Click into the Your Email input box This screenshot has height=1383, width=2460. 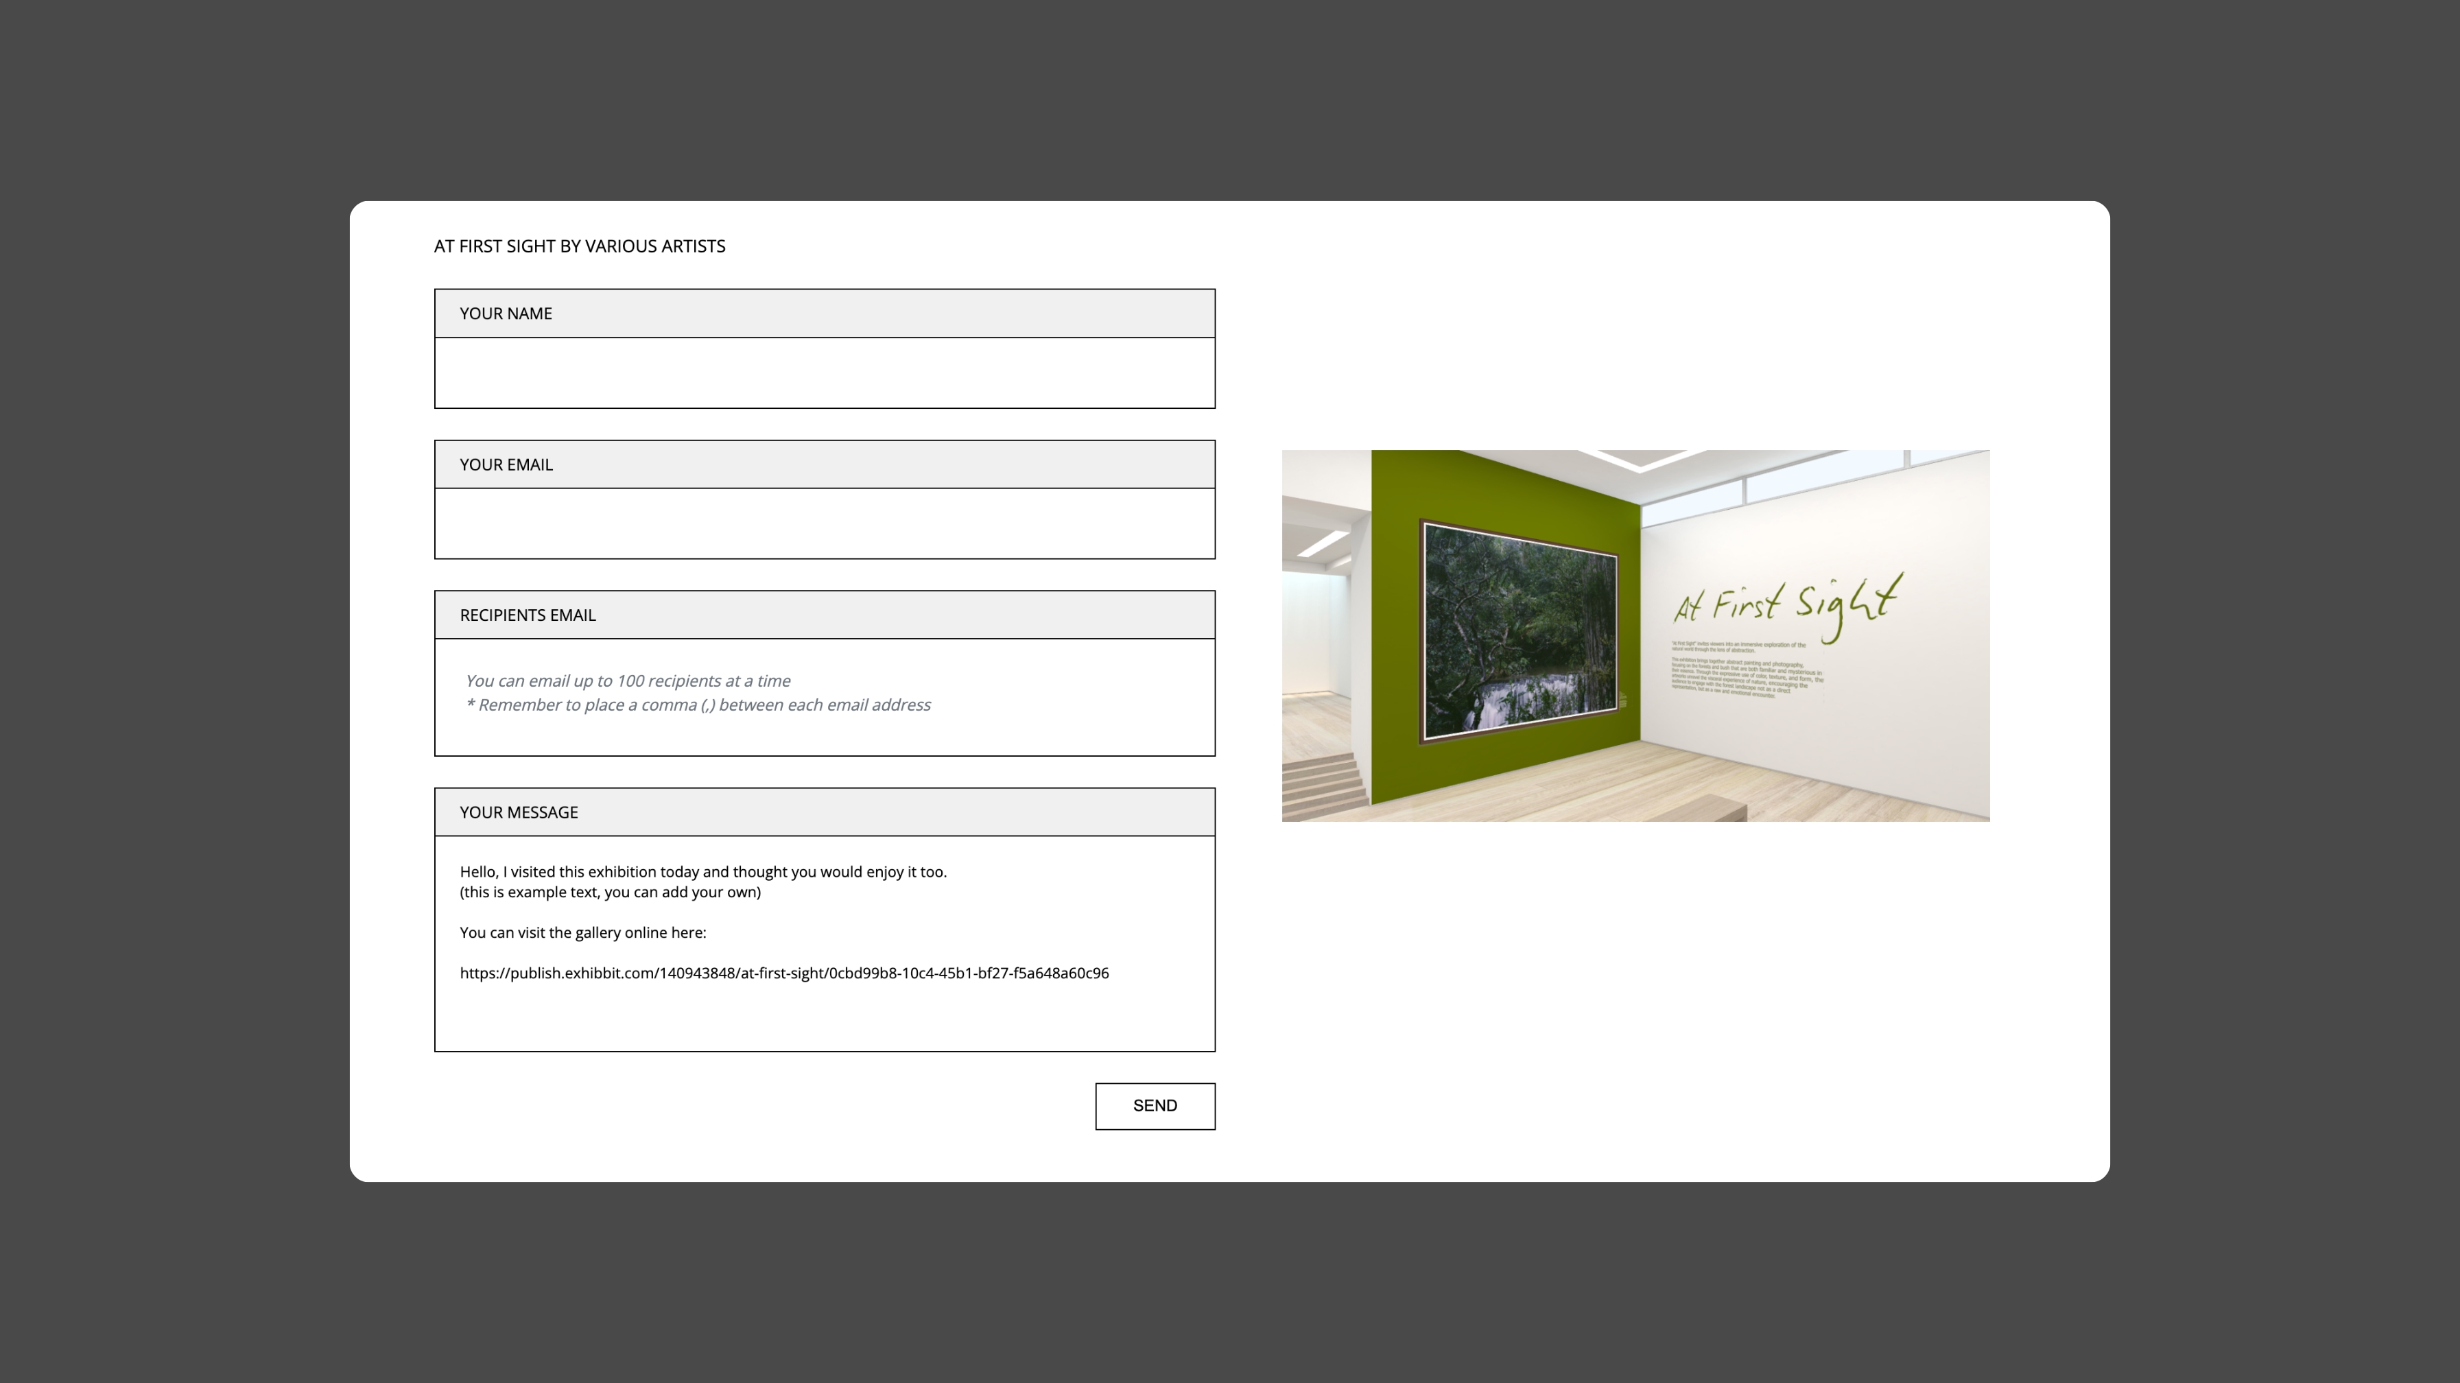(824, 523)
